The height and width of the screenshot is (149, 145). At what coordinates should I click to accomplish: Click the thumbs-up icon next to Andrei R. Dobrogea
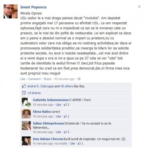[24, 86]
